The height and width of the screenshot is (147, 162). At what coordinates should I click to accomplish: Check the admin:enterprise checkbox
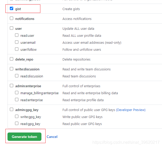(x=11, y=86)
